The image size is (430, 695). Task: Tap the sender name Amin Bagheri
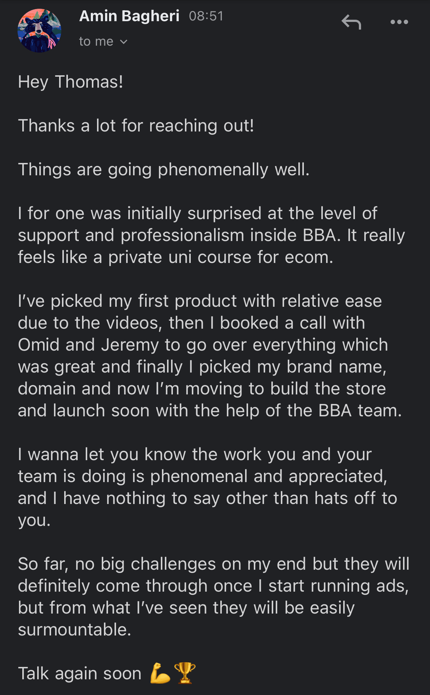(x=129, y=16)
